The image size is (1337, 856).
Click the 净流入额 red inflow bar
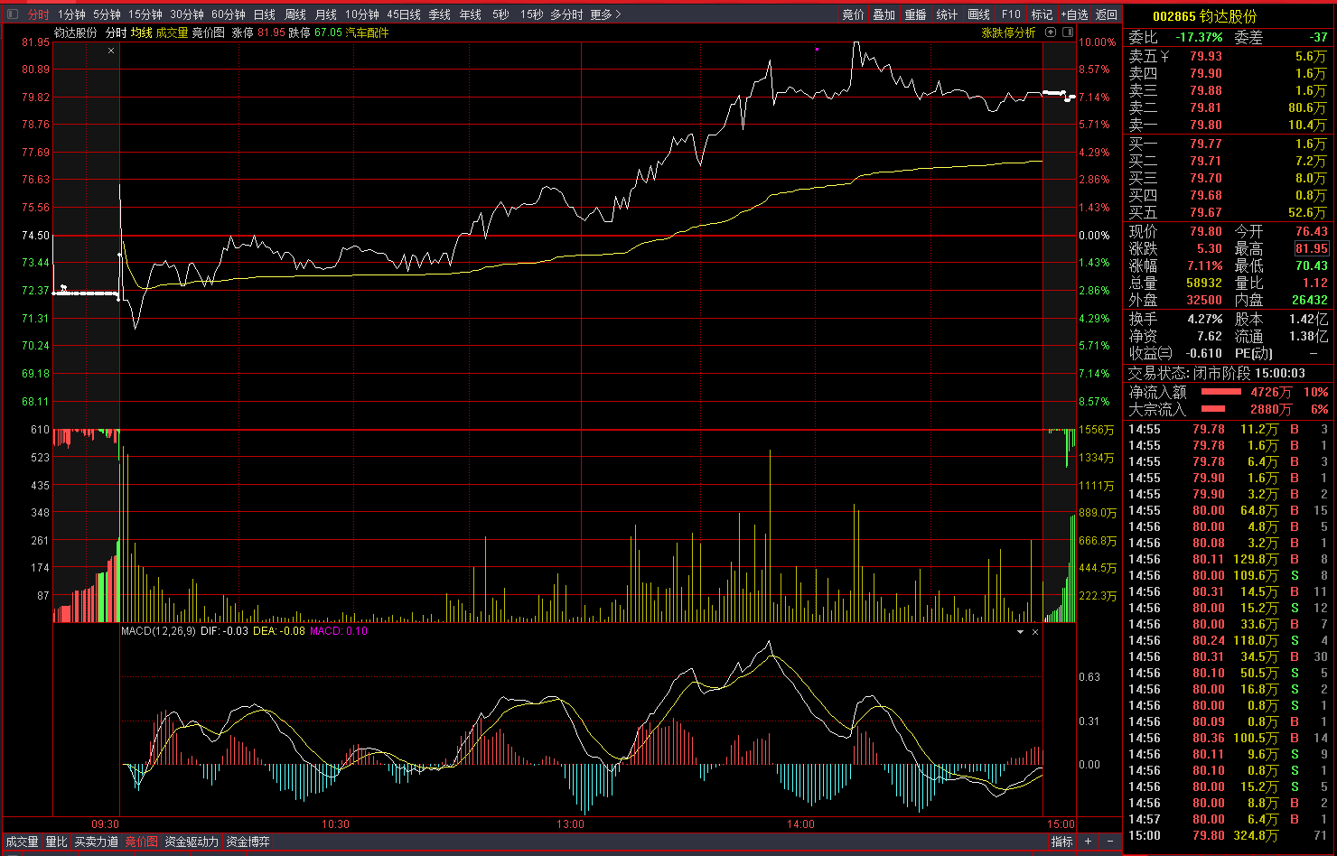pyautogui.click(x=1220, y=392)
